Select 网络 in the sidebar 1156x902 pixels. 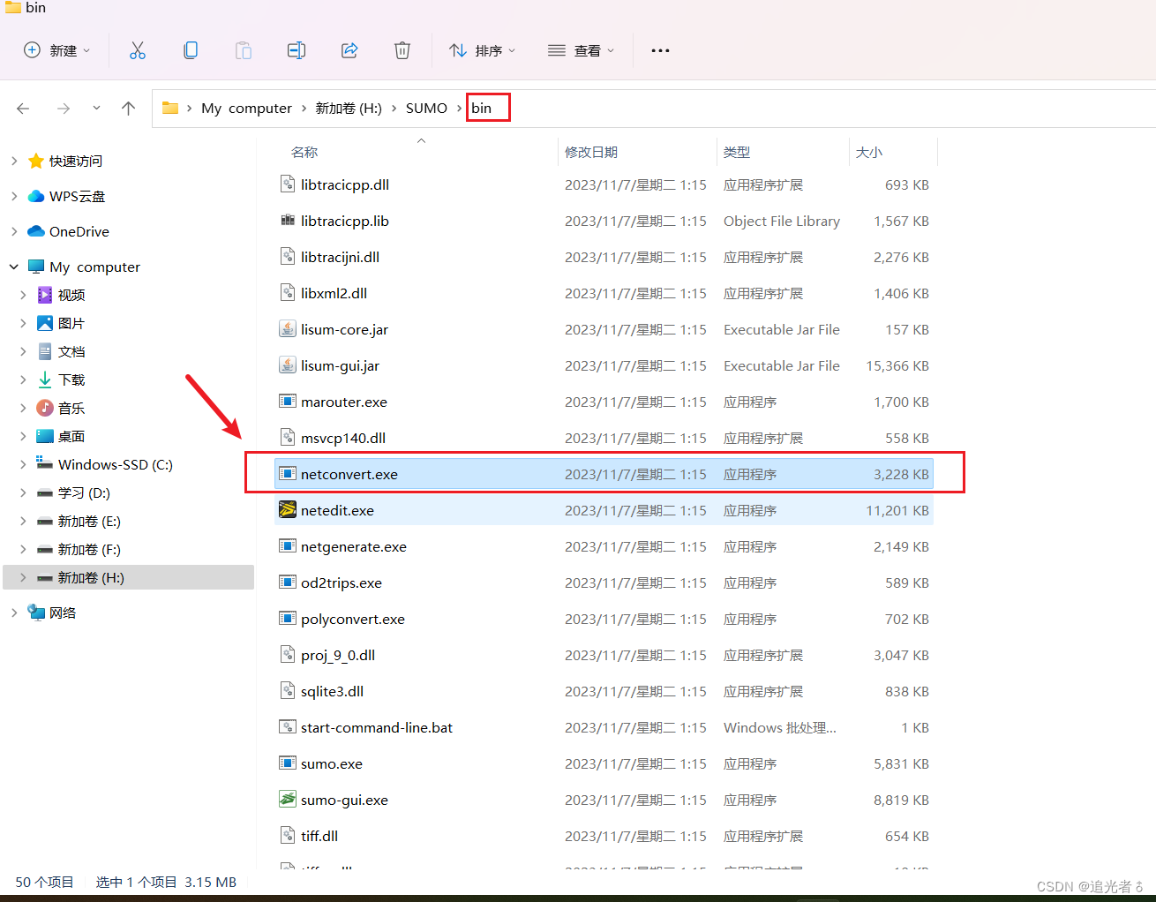tap(63, 613)
